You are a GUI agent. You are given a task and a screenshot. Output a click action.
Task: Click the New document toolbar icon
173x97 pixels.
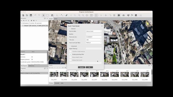click(x=23, y=15)
